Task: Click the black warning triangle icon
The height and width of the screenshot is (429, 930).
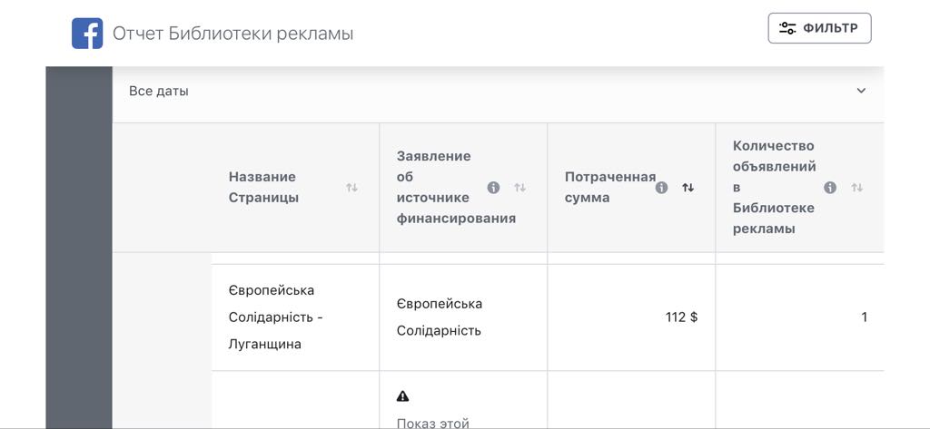Action: [x=402, y=395]
